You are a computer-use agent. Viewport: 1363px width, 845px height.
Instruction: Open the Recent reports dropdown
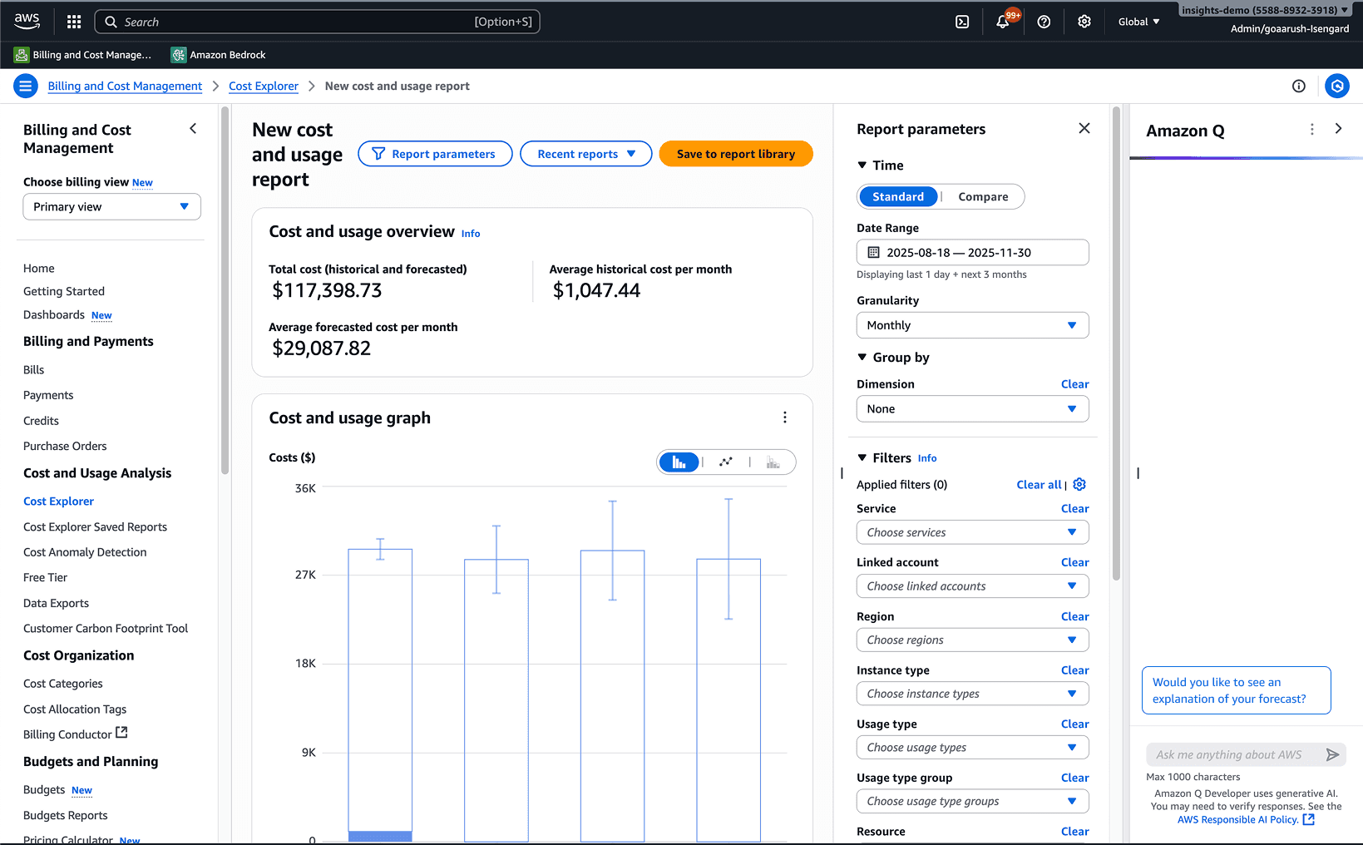pos(585,154)
